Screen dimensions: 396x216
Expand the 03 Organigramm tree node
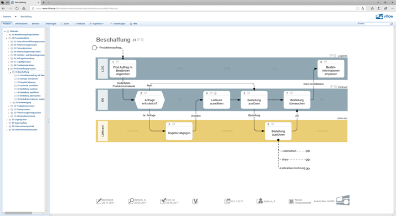(7, 120)
